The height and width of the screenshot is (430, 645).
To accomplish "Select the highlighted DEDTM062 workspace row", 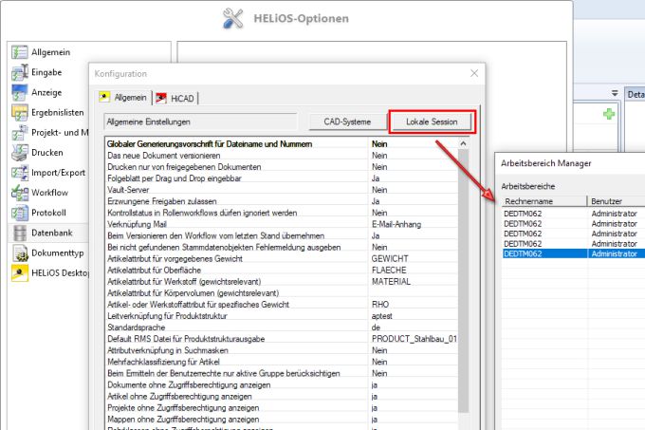I will 574,253.
